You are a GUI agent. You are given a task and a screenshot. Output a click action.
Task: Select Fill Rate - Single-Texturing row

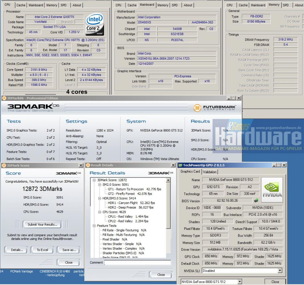pos(124,230)
